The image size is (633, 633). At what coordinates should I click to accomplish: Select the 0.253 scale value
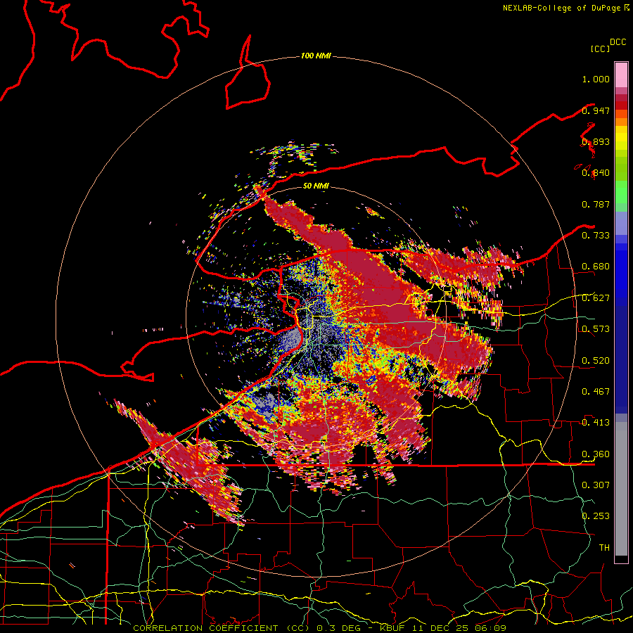click(596, 516)
